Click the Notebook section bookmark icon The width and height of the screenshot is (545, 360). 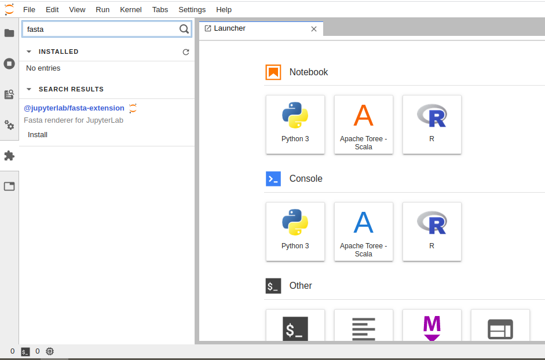pos(273,72)
